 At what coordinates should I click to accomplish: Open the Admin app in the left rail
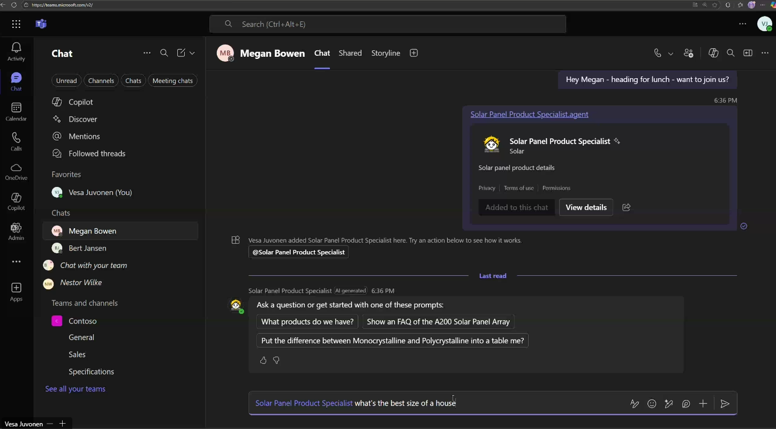pos(16,231)
